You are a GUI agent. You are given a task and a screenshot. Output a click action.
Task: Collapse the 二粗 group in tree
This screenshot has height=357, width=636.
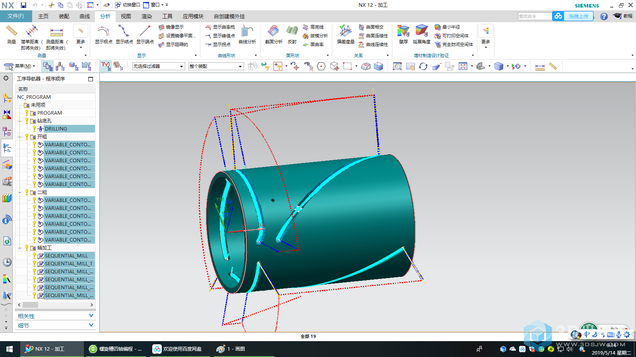pos(20,192)
